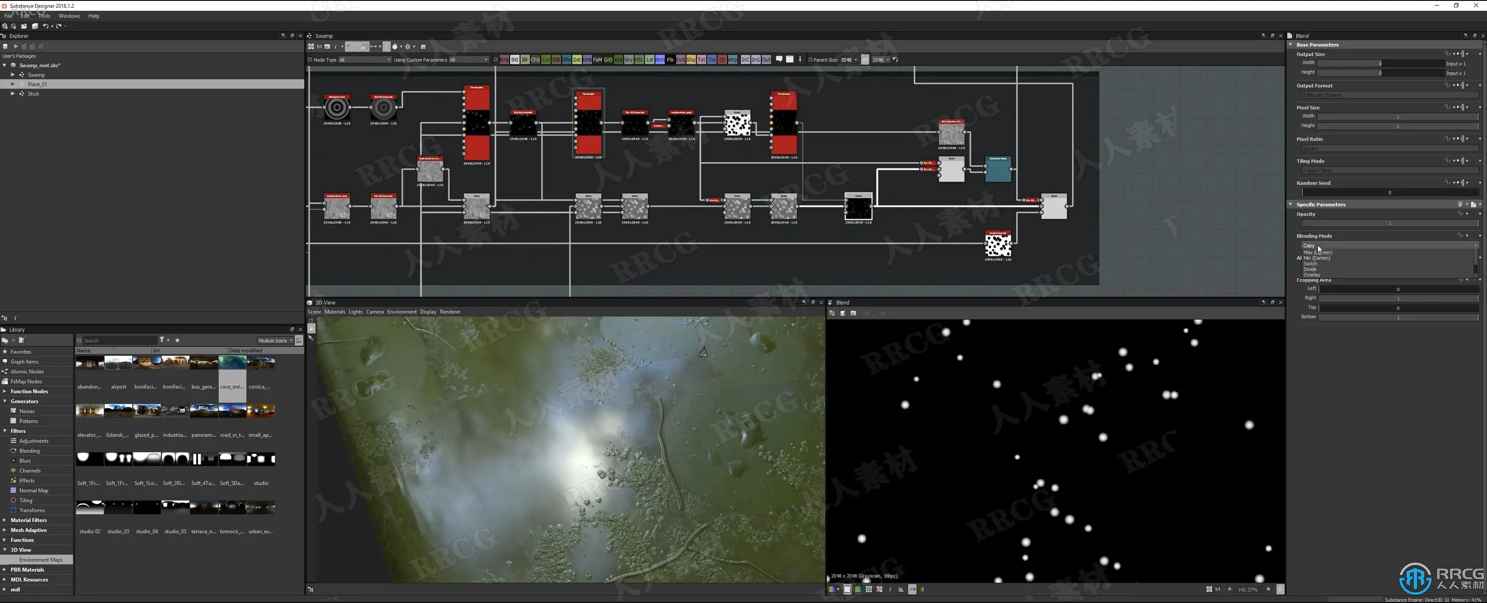
Task: Click the Blend (Bld) node shortcut
Action: (x=514, y=60)
